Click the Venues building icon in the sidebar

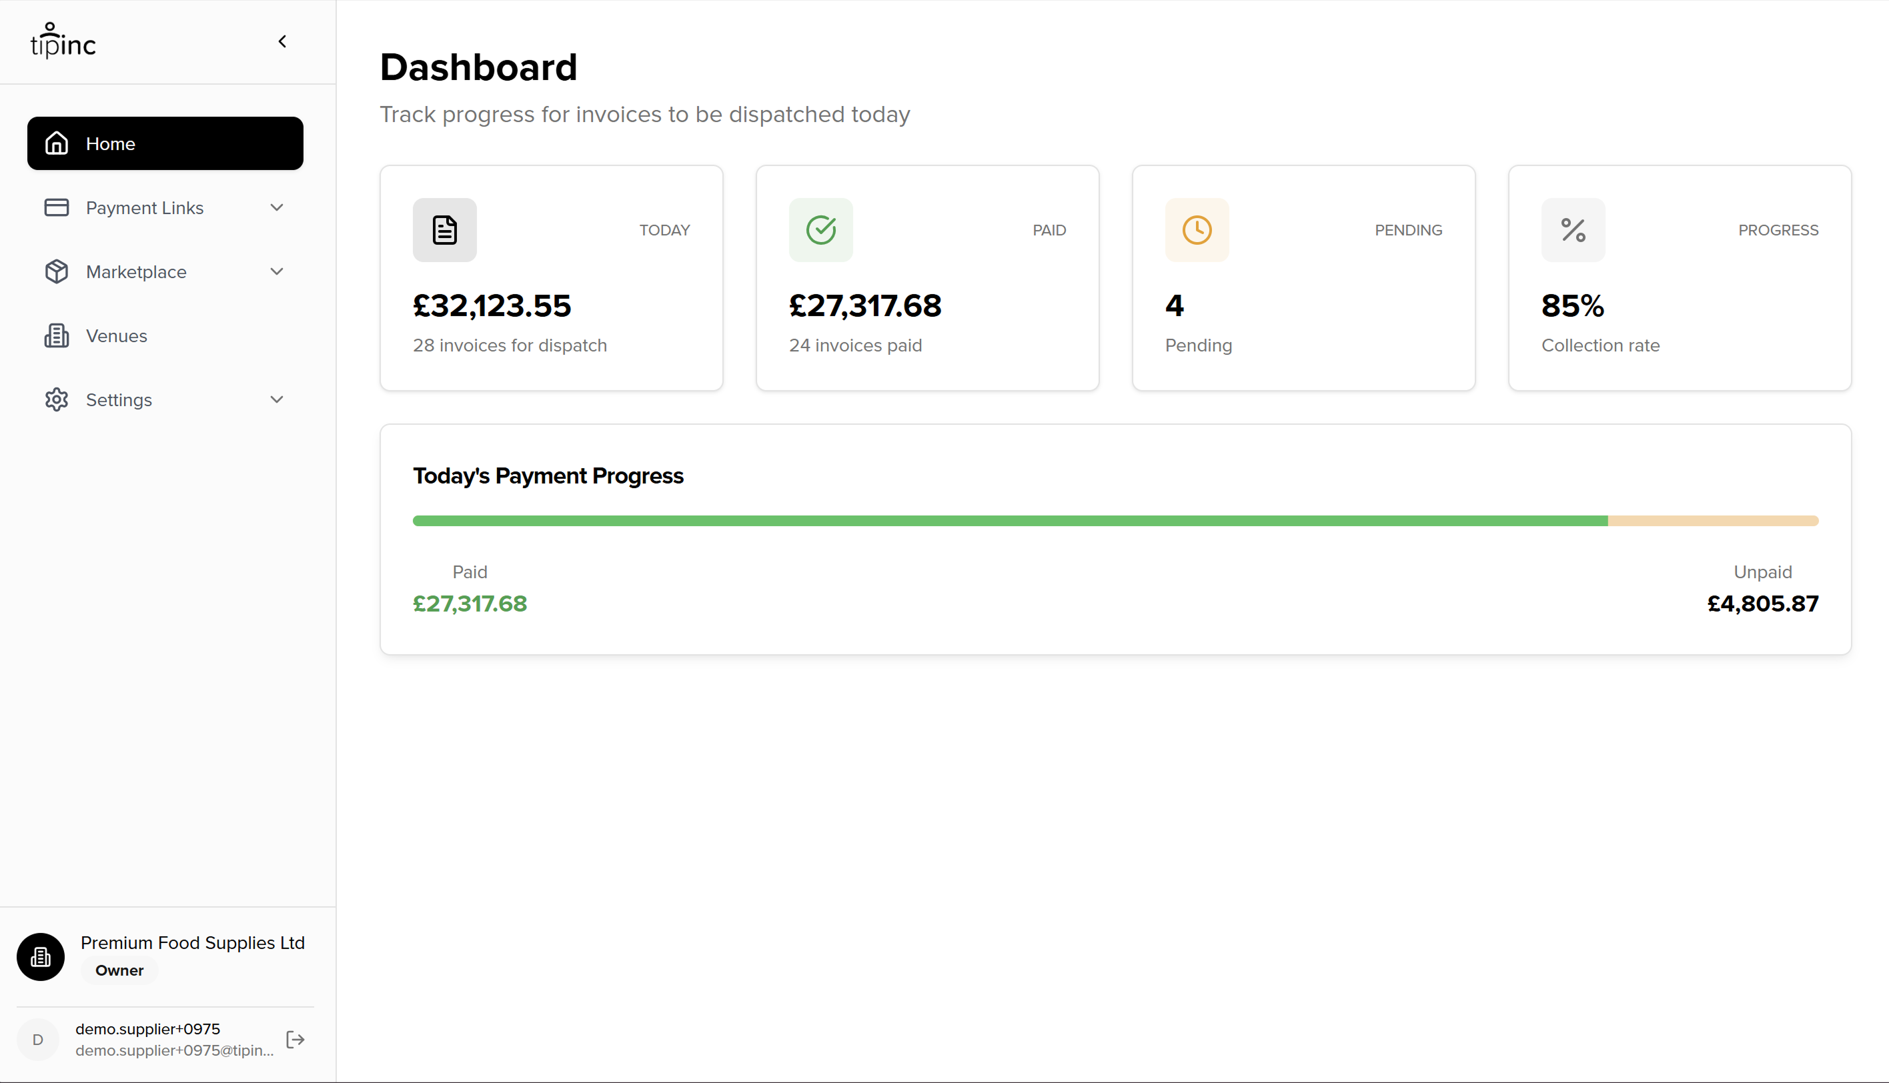click(x=57, y=335)
